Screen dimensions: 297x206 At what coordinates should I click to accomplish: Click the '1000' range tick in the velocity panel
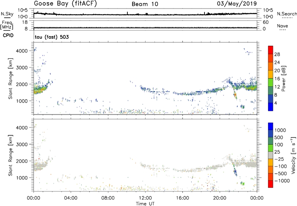point(22,178)
